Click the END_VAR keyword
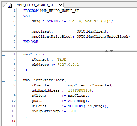The width and height of the screenshot is (137, 126). [31, 42]
